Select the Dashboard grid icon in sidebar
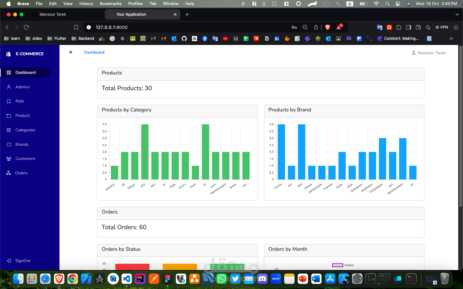The image size is (463, 289). point(9,72)
